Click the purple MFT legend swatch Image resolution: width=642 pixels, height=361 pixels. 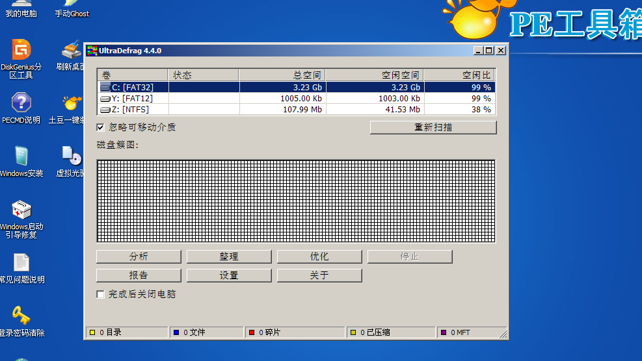(444, 332)
